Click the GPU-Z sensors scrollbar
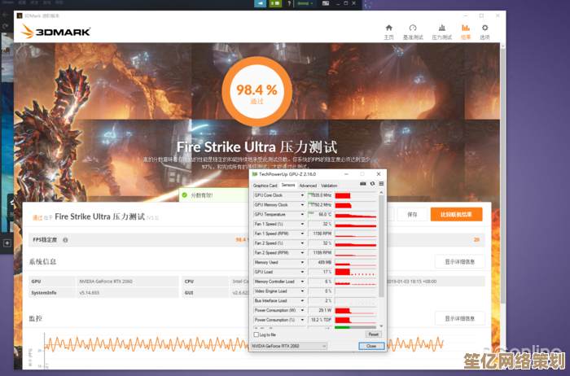Viewport: 570px width, 376px height. click(x=381, y=247)
